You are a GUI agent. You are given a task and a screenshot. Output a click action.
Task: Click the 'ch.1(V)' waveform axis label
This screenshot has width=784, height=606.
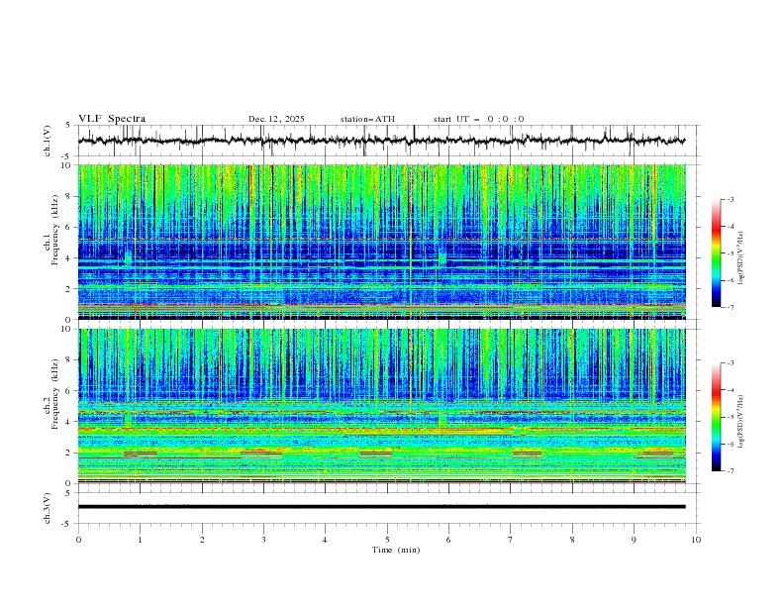48,141
